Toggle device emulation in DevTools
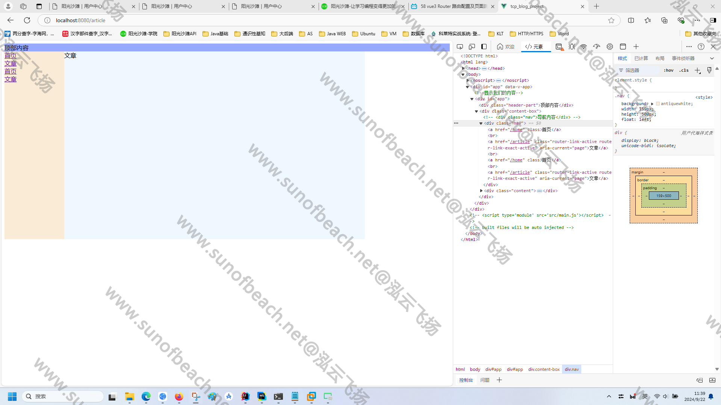 (472, 47)
